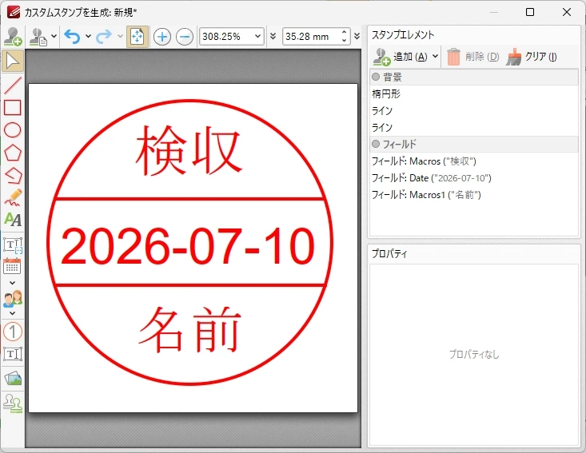This screenshot has width=586, height=453.
Task: Click the プロパティ panel heading
Action: point(389,253)
